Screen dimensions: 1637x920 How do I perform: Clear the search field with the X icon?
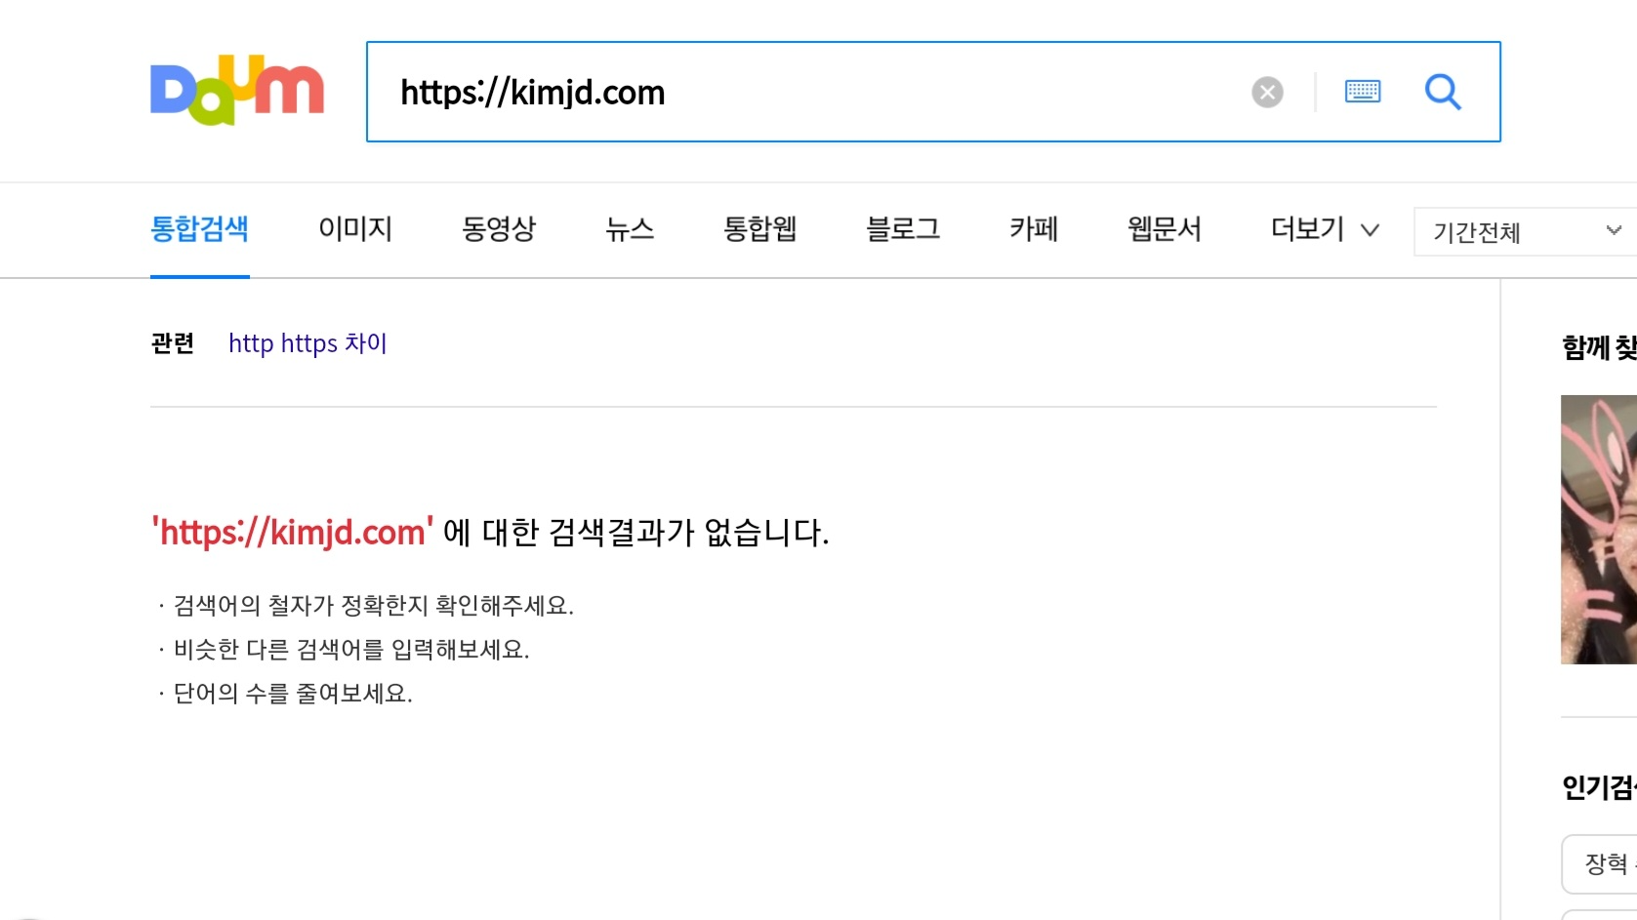point(1266,92)
